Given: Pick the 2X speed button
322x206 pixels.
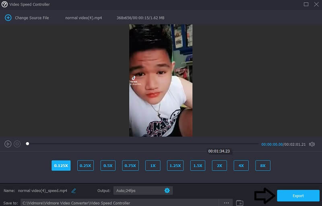Looking at the screenshot, I should [x=219, y=165].
